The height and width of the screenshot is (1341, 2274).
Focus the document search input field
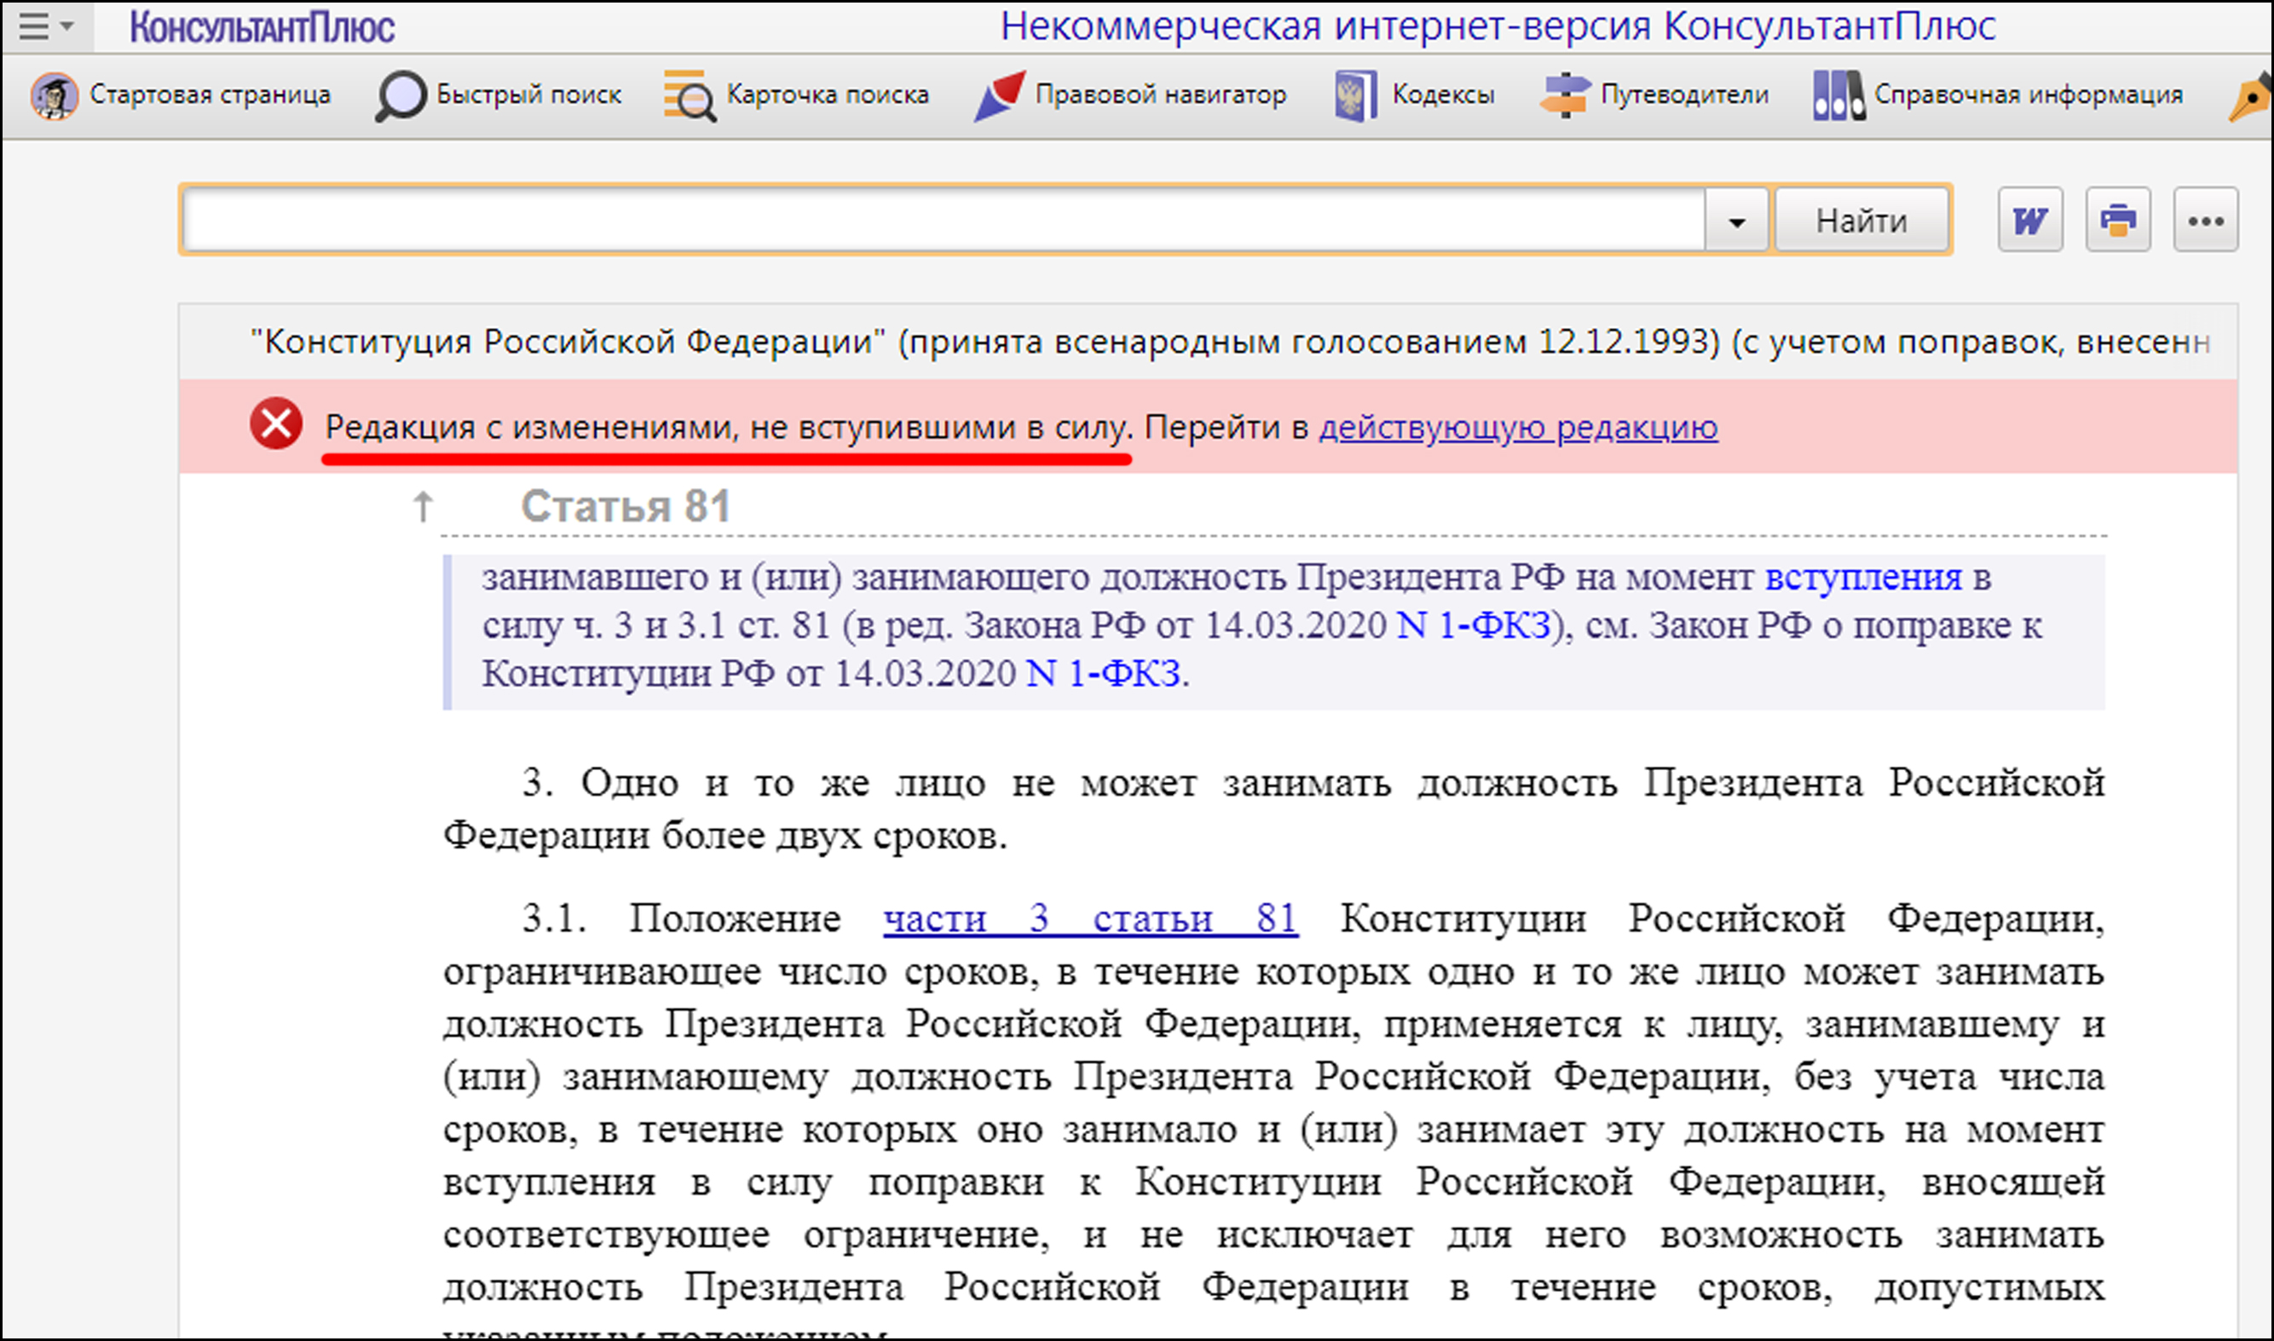click(x=944, y=221)
